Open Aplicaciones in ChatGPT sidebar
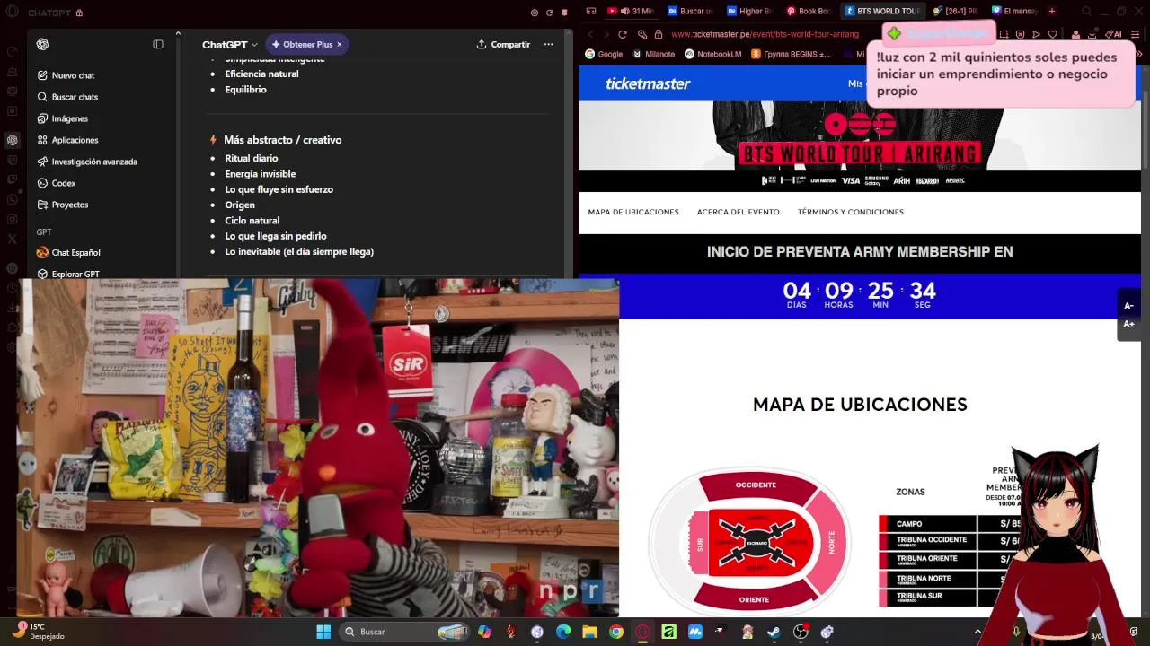The width and height of the screenshot is (1150, 646). click(67, 140)
